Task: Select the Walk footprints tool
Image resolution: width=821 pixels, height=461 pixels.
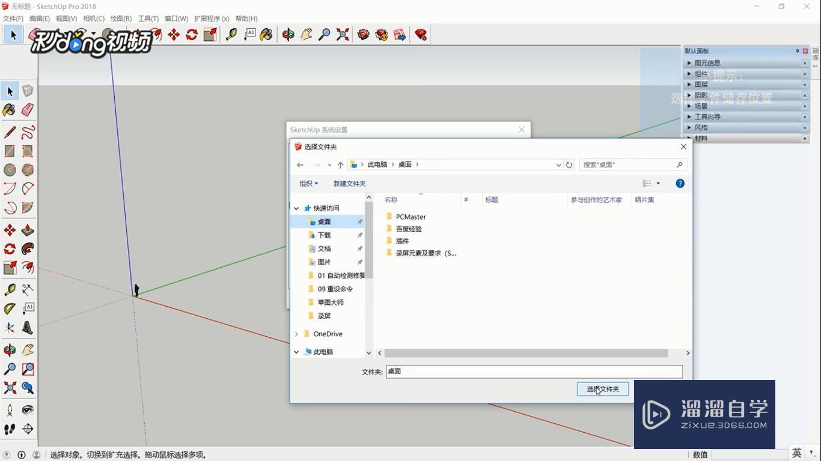Action: point(10,429)
